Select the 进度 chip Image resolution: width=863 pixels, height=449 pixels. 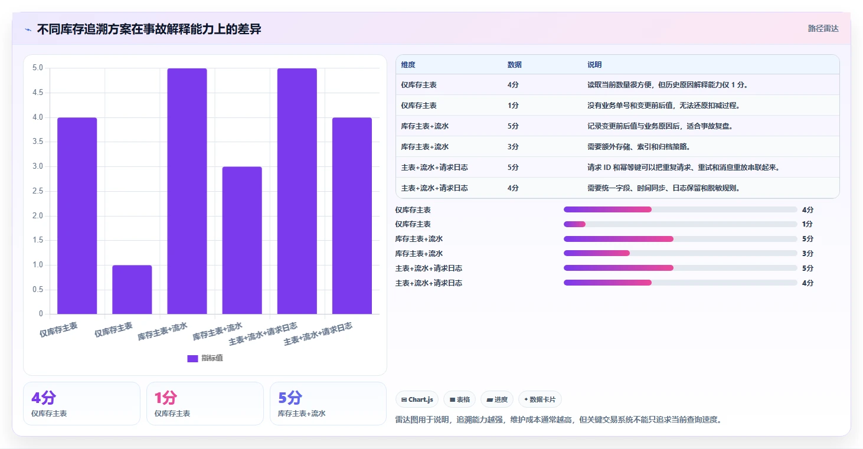497,399
